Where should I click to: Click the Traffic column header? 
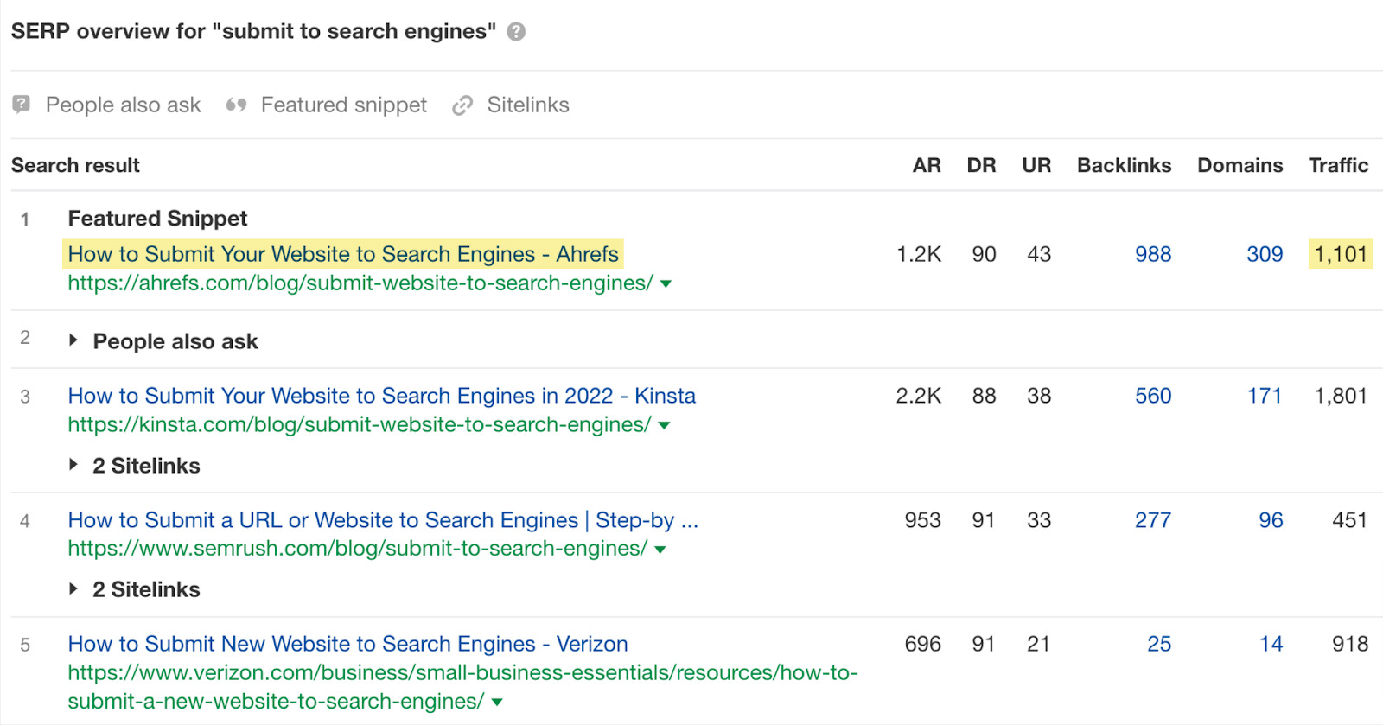(x=1338, y=165)
